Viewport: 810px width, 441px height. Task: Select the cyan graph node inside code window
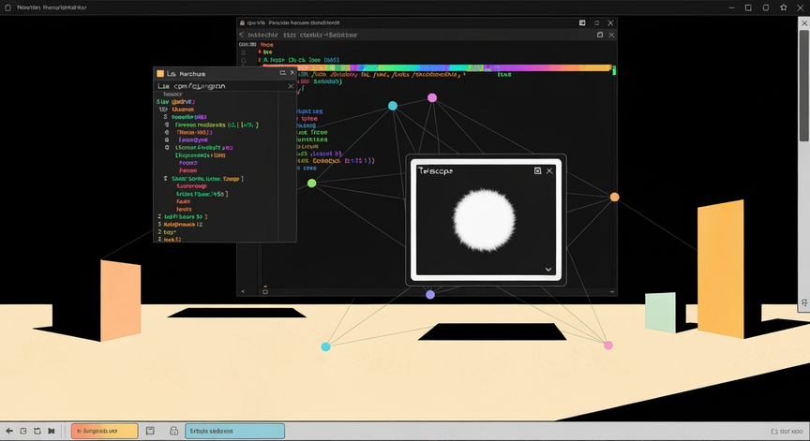393,106
